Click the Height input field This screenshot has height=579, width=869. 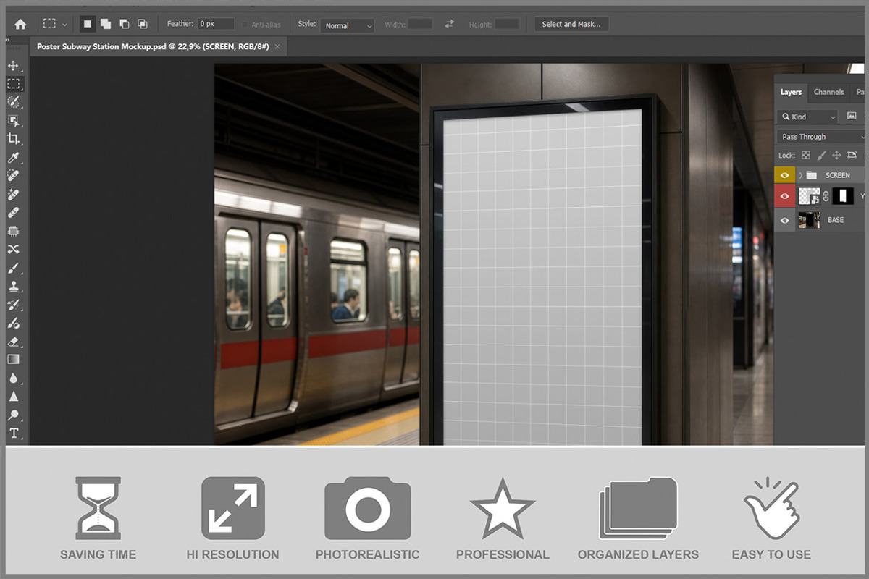pos(507,24)
